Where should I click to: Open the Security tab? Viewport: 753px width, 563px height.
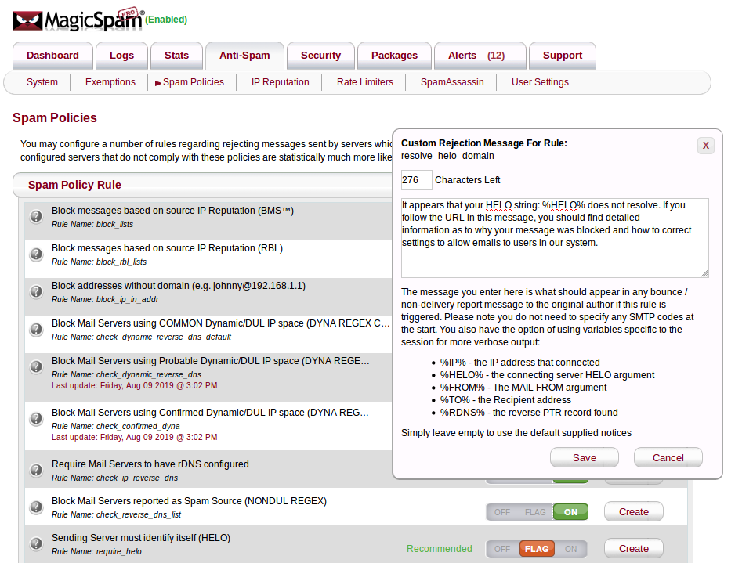click(x=320, y=56)
